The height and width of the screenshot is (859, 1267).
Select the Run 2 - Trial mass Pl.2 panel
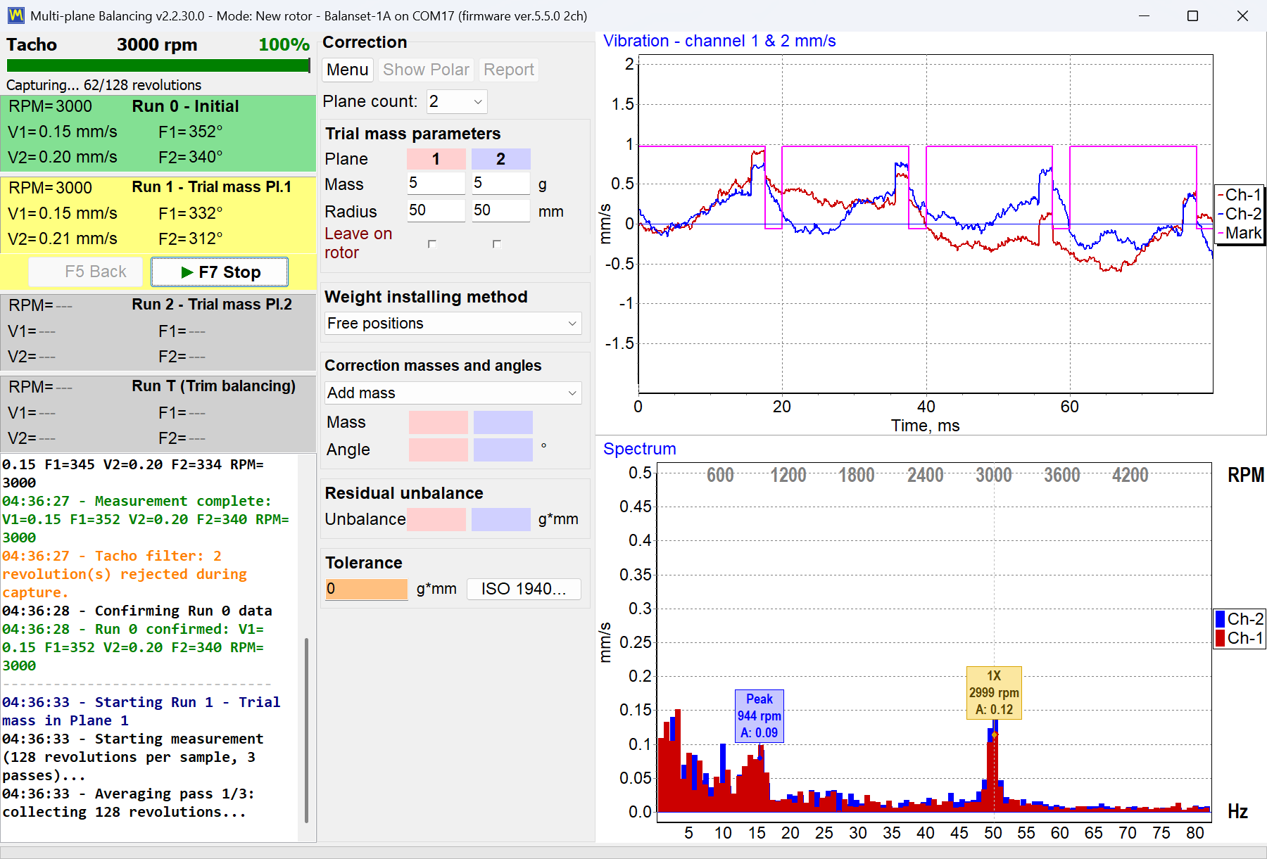pos(158,331)
